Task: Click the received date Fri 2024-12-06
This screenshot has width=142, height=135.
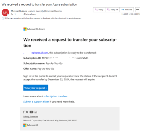Action: (131, 14)
